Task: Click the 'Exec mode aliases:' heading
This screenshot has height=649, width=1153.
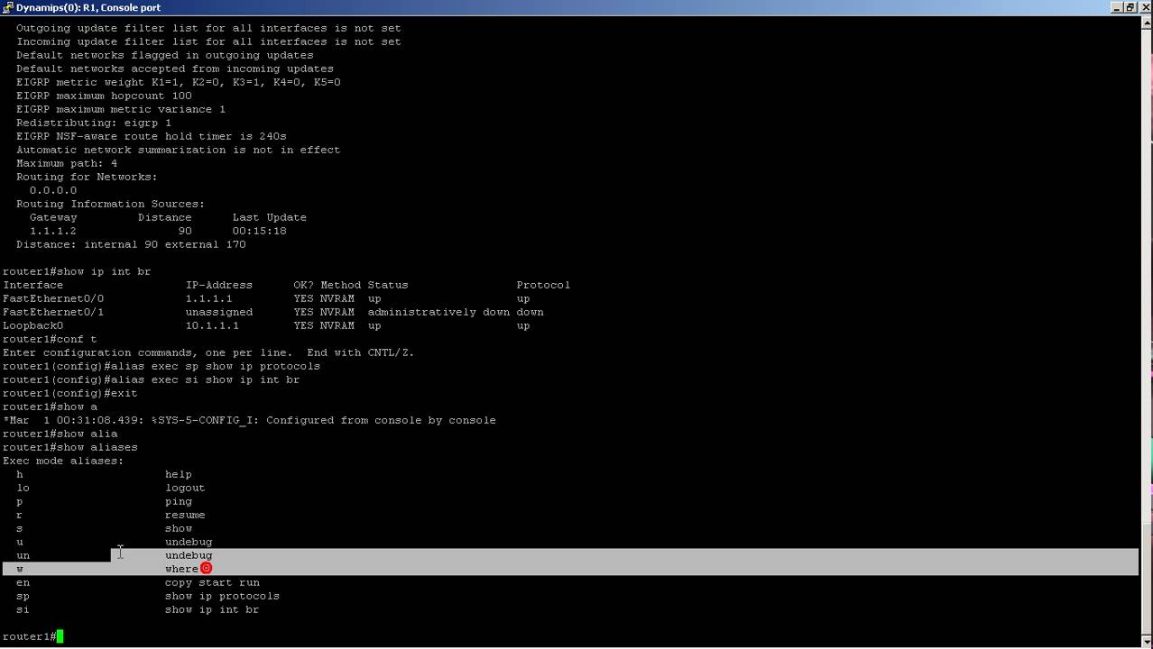Action: click(63, 461)
